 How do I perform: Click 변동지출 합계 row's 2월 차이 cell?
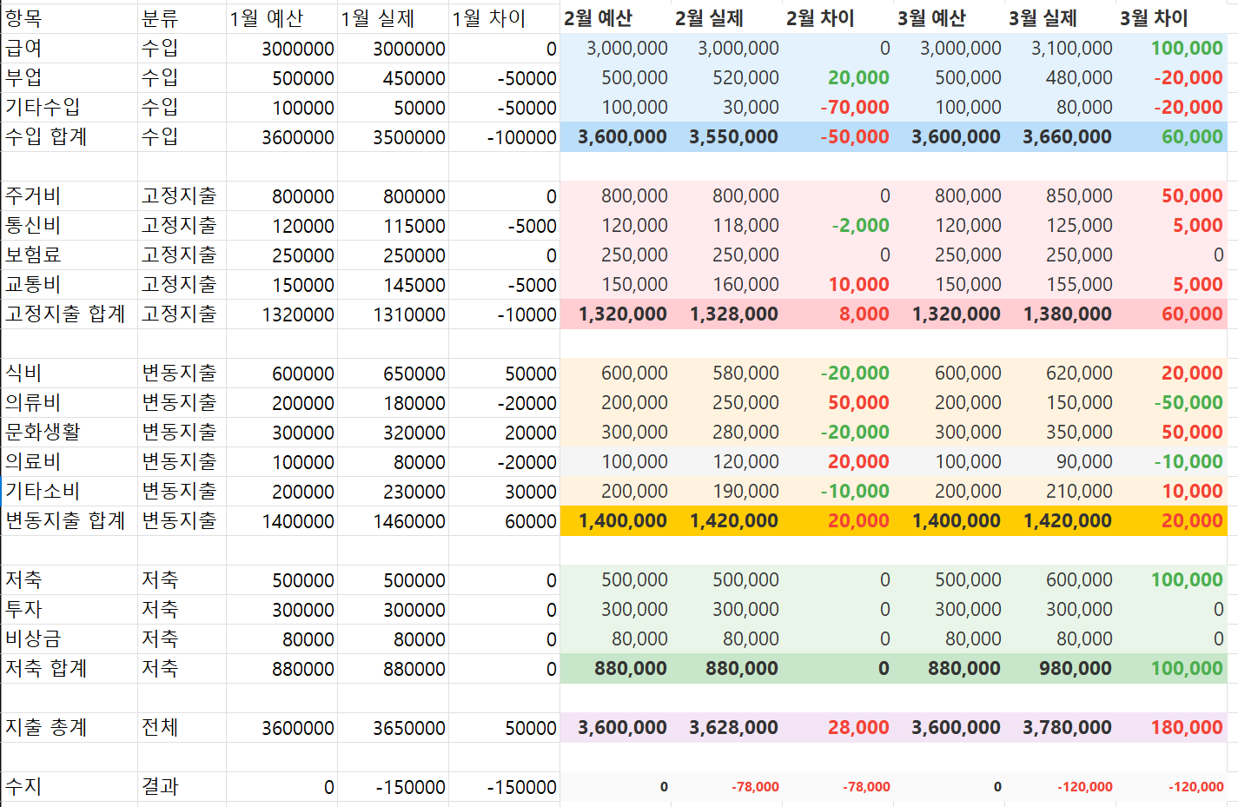(x=837, y=521)
